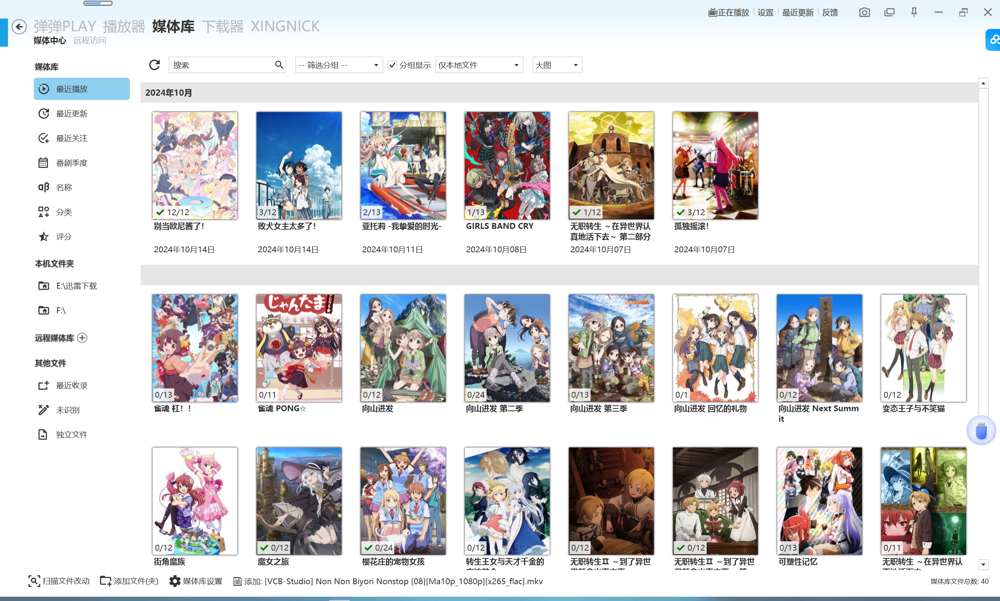1000x601 pixels.
Task: Open the 筛选分组 dropdown
Action: [x=339, y=65]
